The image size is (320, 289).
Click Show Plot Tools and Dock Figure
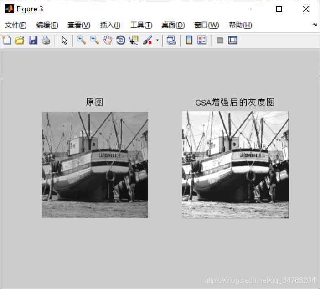tap(232, 40)
